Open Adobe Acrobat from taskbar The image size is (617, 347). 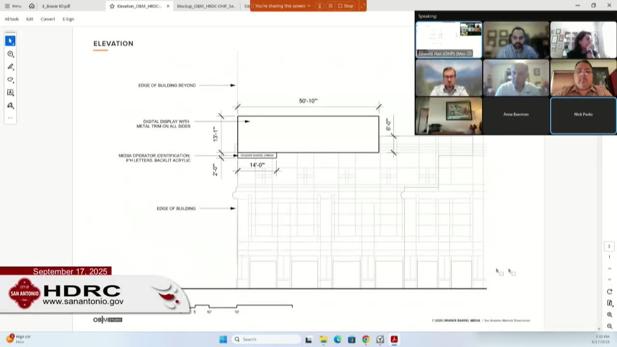tap(394, 339)
